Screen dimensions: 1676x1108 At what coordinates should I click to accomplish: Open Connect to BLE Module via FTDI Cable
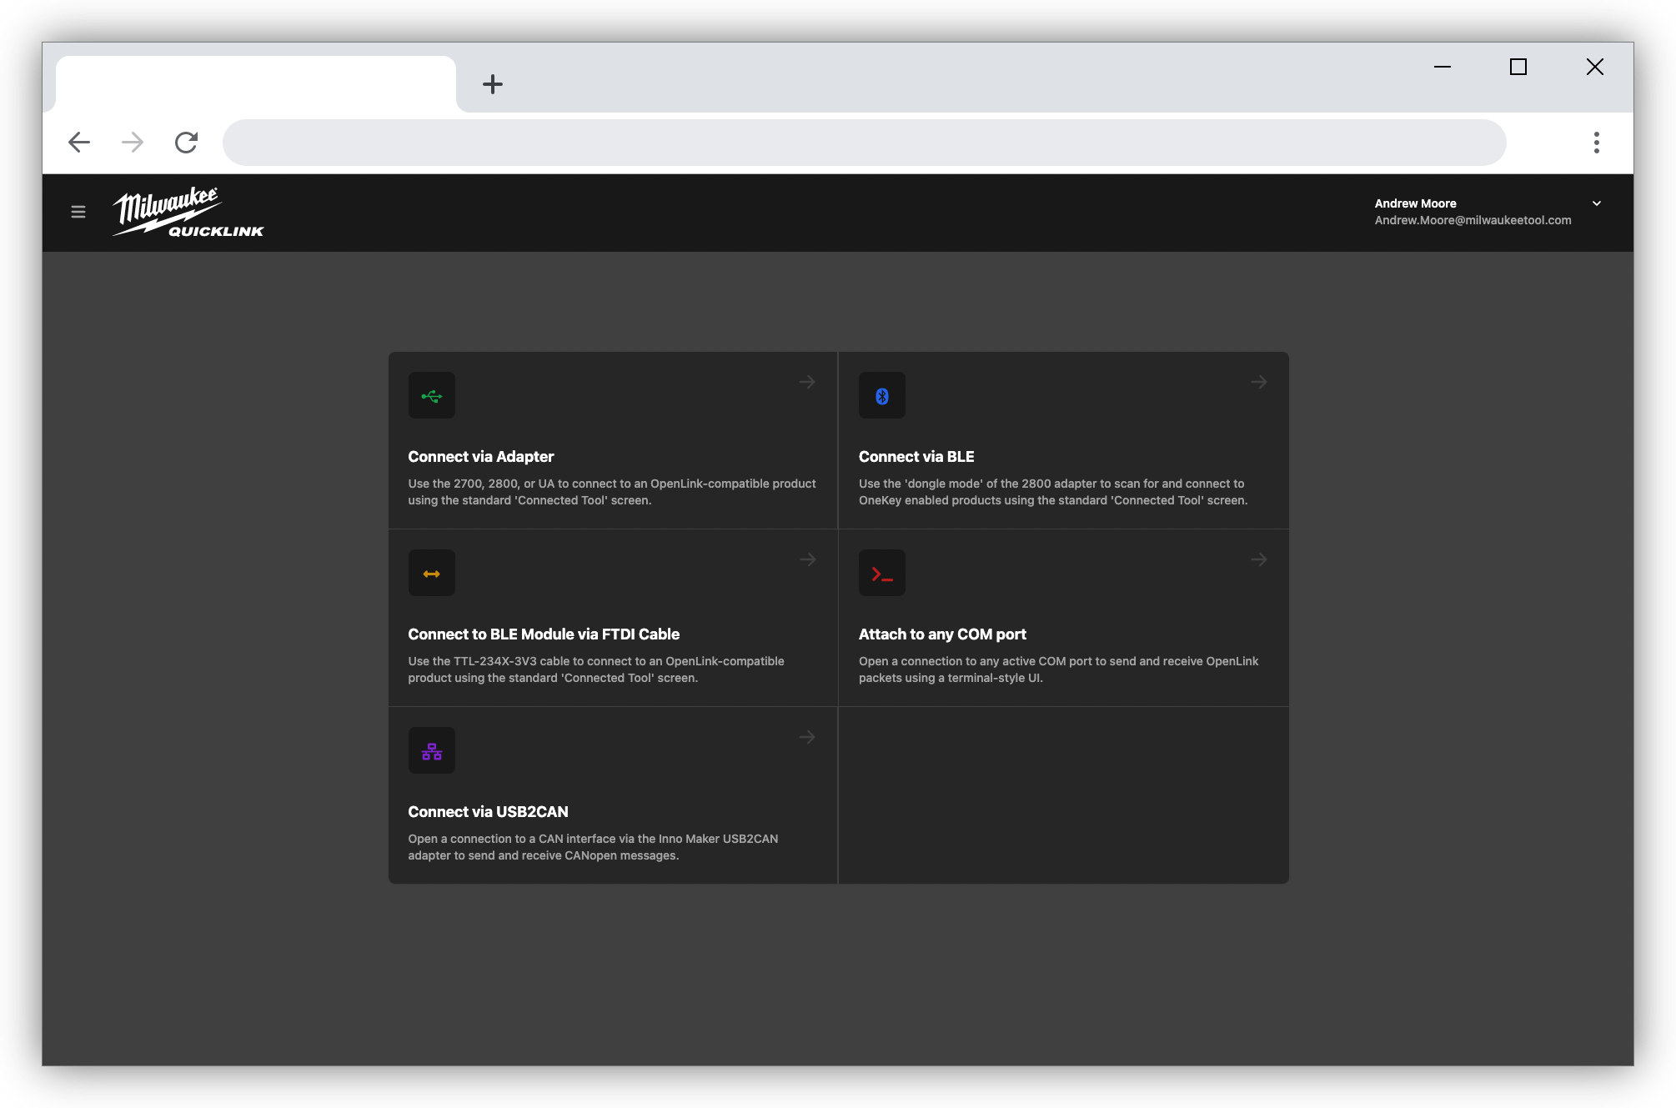(613, 618)
